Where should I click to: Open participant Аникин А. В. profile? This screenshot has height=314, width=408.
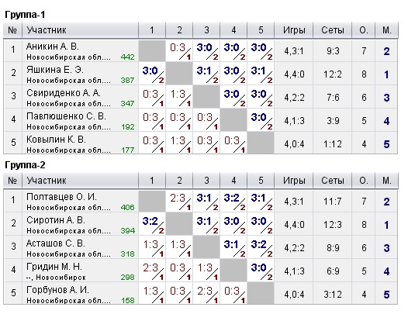(52, 47)
